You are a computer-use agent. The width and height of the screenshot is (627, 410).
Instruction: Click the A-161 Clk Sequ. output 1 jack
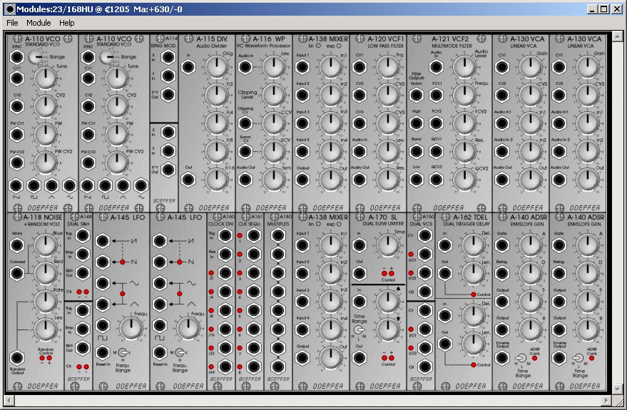coord(254,235)
